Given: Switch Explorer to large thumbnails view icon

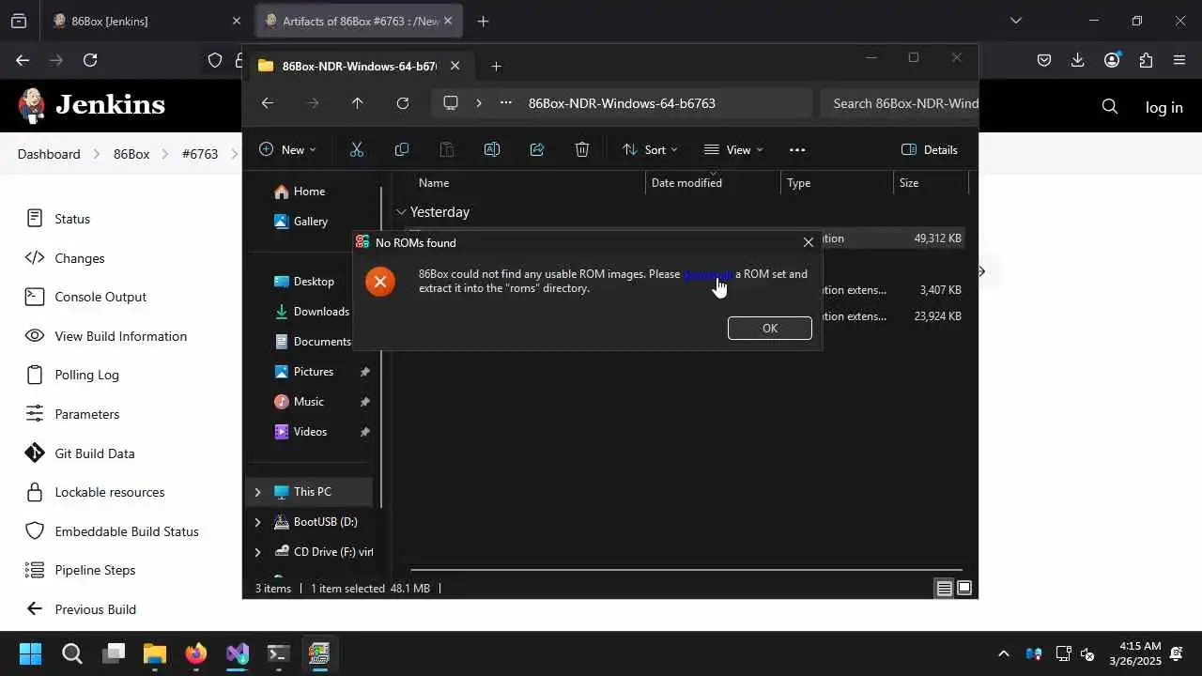Looking at the screenshot, I should tap(964, 589).
